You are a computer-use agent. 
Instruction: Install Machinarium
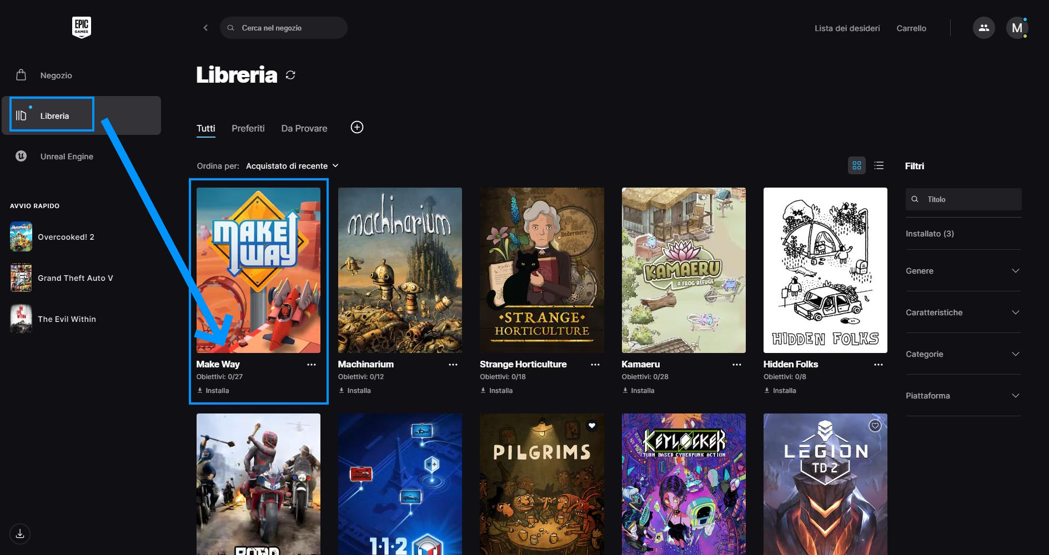[355, 391]
